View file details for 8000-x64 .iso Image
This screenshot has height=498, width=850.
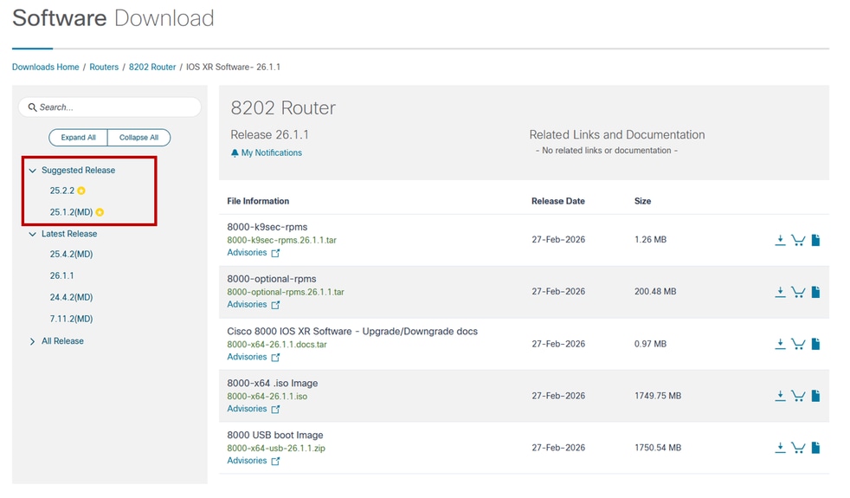816,396
